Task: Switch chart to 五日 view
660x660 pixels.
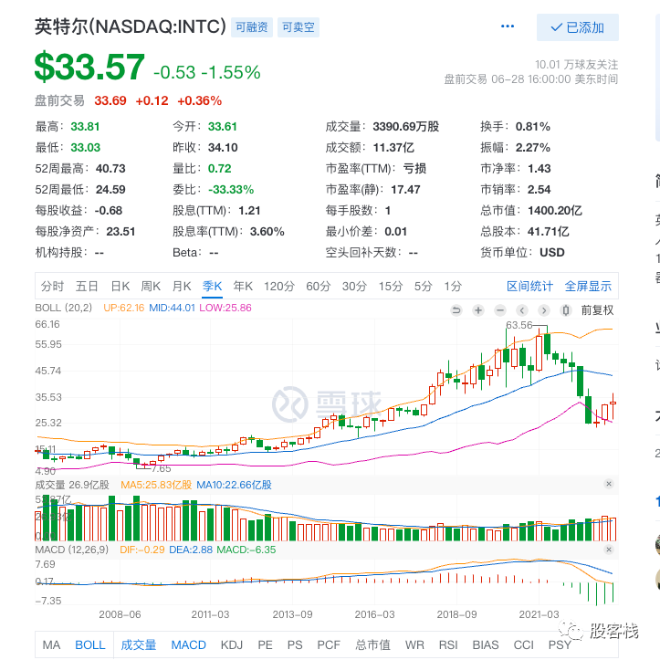Action: 87,287
